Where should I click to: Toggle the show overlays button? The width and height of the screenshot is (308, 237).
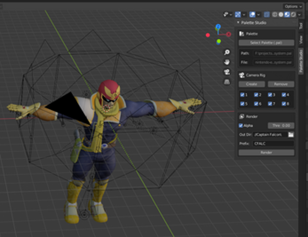(x=252, y=14)
